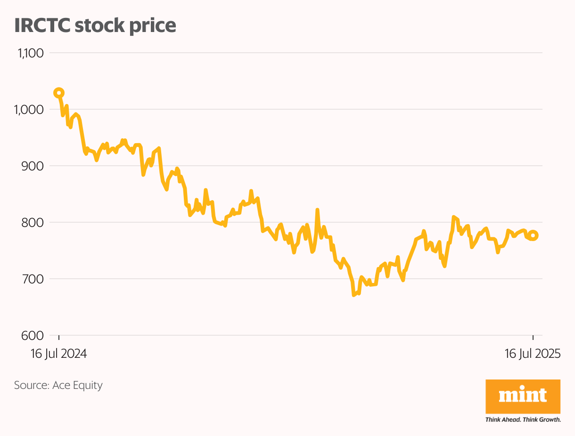Image resolution: width=575 pixels, height=436 pixels.
Task: Click the x-axis tick above '16 Jul 2025'
Action: coord(533,337)
